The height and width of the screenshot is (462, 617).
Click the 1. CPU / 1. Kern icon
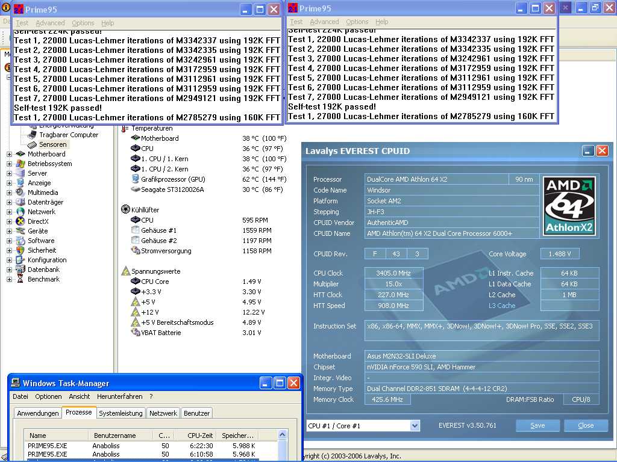pyautogui.click(x=136, y=159)
